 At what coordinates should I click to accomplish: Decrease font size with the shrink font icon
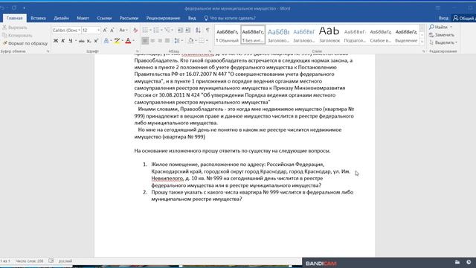click(112, 30)
